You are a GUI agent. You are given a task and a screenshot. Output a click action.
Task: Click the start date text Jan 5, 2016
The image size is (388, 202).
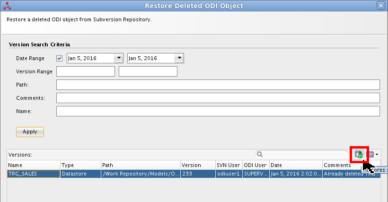coord(82,58)
